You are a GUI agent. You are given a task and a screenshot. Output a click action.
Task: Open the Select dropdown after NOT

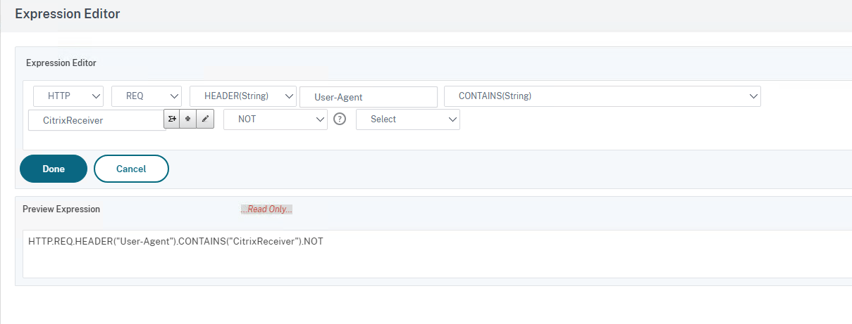[x=407, y=119]
